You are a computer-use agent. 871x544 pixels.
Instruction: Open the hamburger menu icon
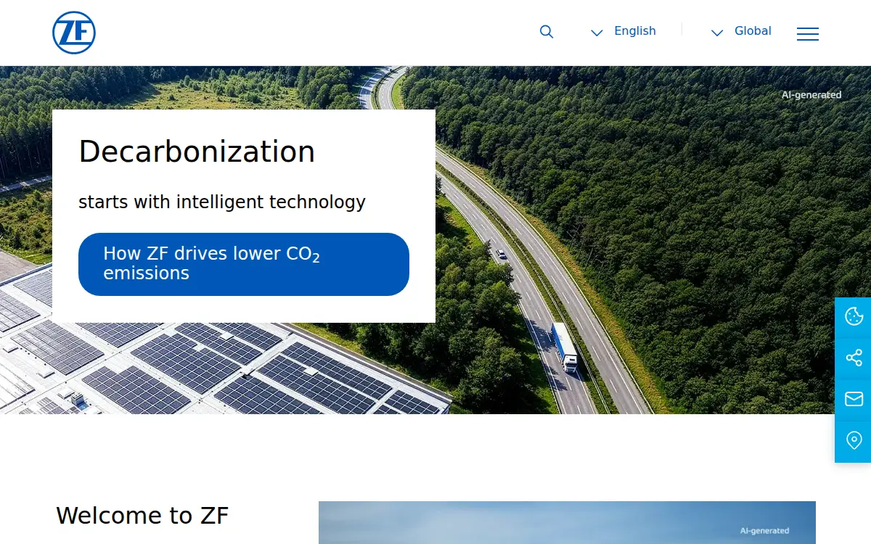[x=808, y=33]
